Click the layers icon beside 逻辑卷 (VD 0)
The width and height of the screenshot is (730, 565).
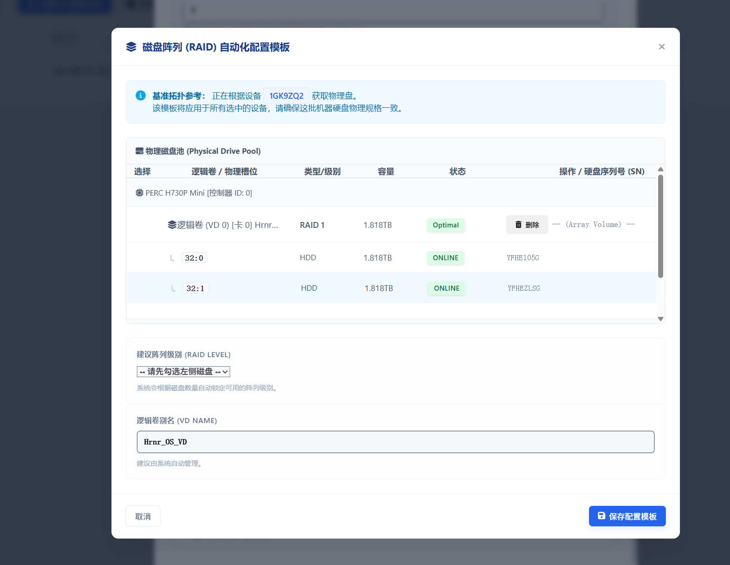172,224
